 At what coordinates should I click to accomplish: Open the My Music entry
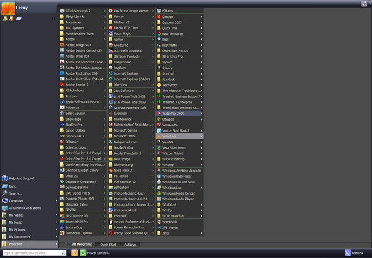click(x=29, y=222)
